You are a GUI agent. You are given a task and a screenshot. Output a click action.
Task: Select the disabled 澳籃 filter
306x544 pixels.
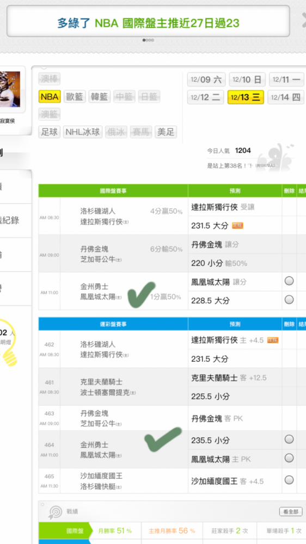tap(50, 114)
